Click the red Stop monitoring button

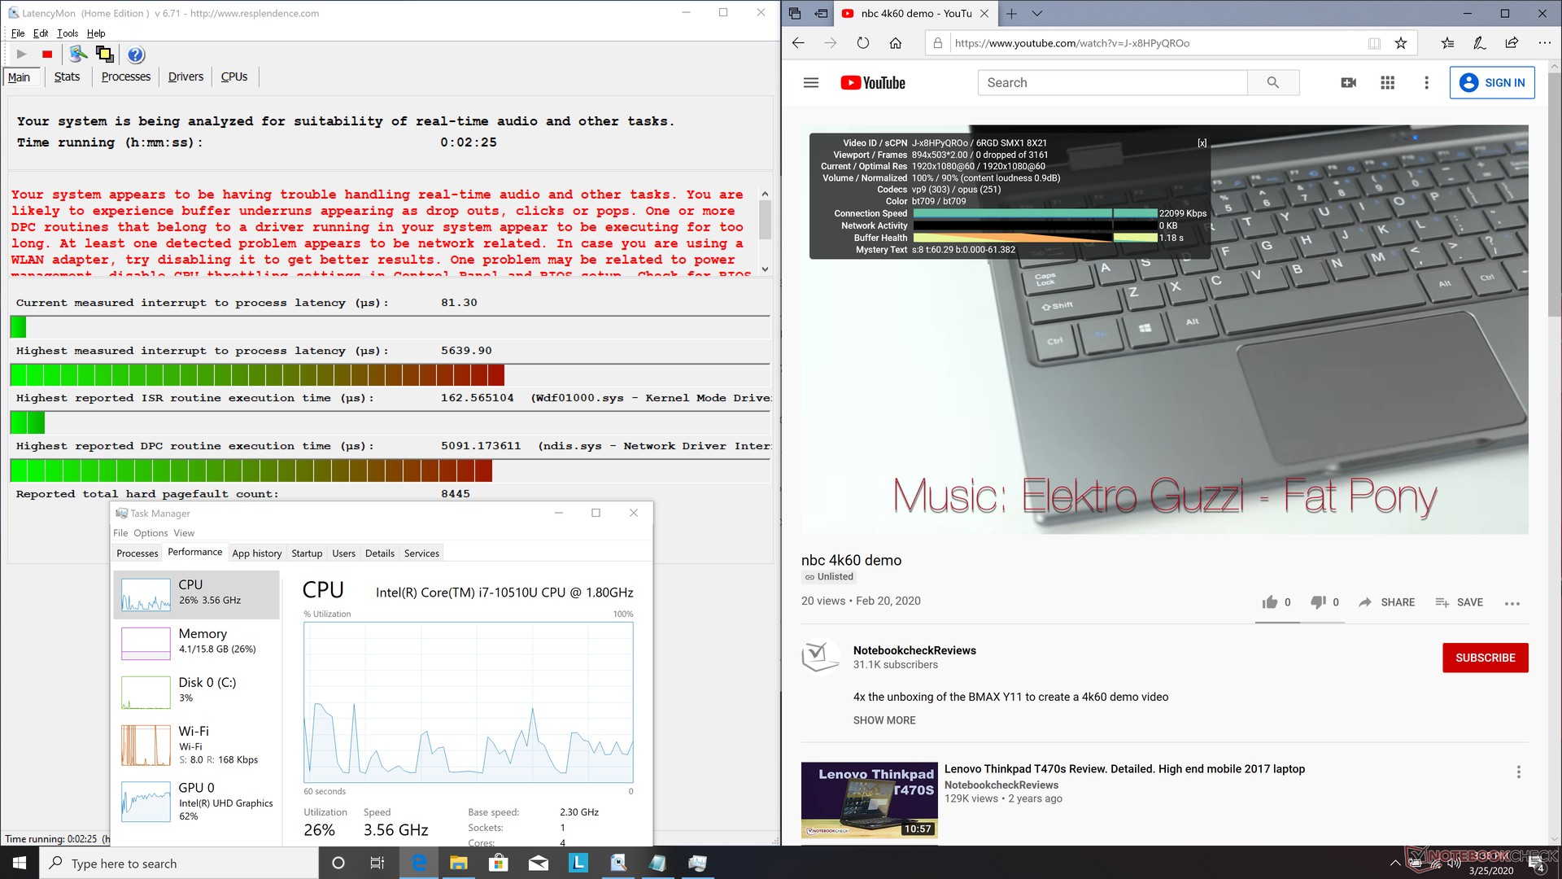click(47, 55)
